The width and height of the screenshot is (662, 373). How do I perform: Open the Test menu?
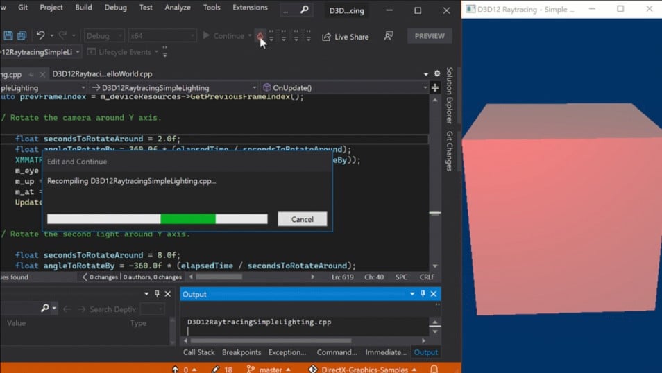click(x=146, y=7)
